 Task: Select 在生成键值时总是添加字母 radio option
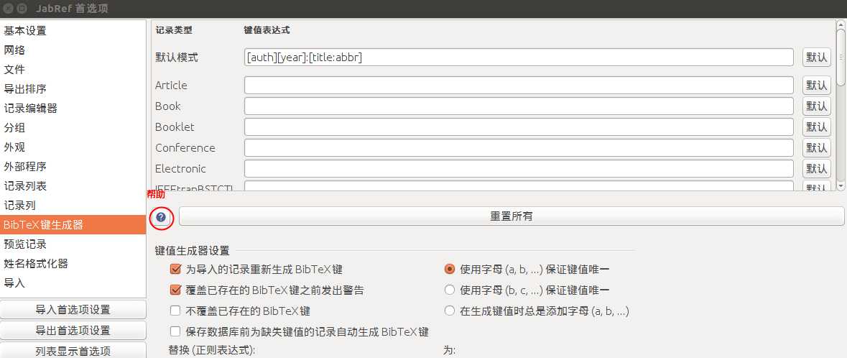(x=450, y=311)
